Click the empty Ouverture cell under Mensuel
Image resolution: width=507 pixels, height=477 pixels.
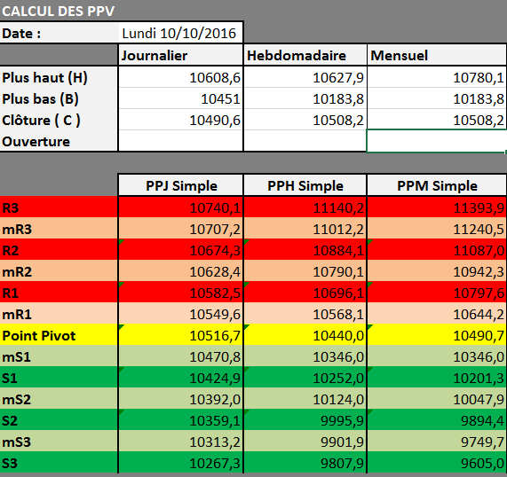tap(437, 141)
